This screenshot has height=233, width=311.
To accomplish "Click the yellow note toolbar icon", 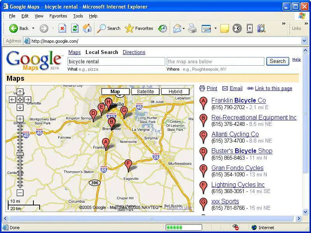I will (225, 28).
